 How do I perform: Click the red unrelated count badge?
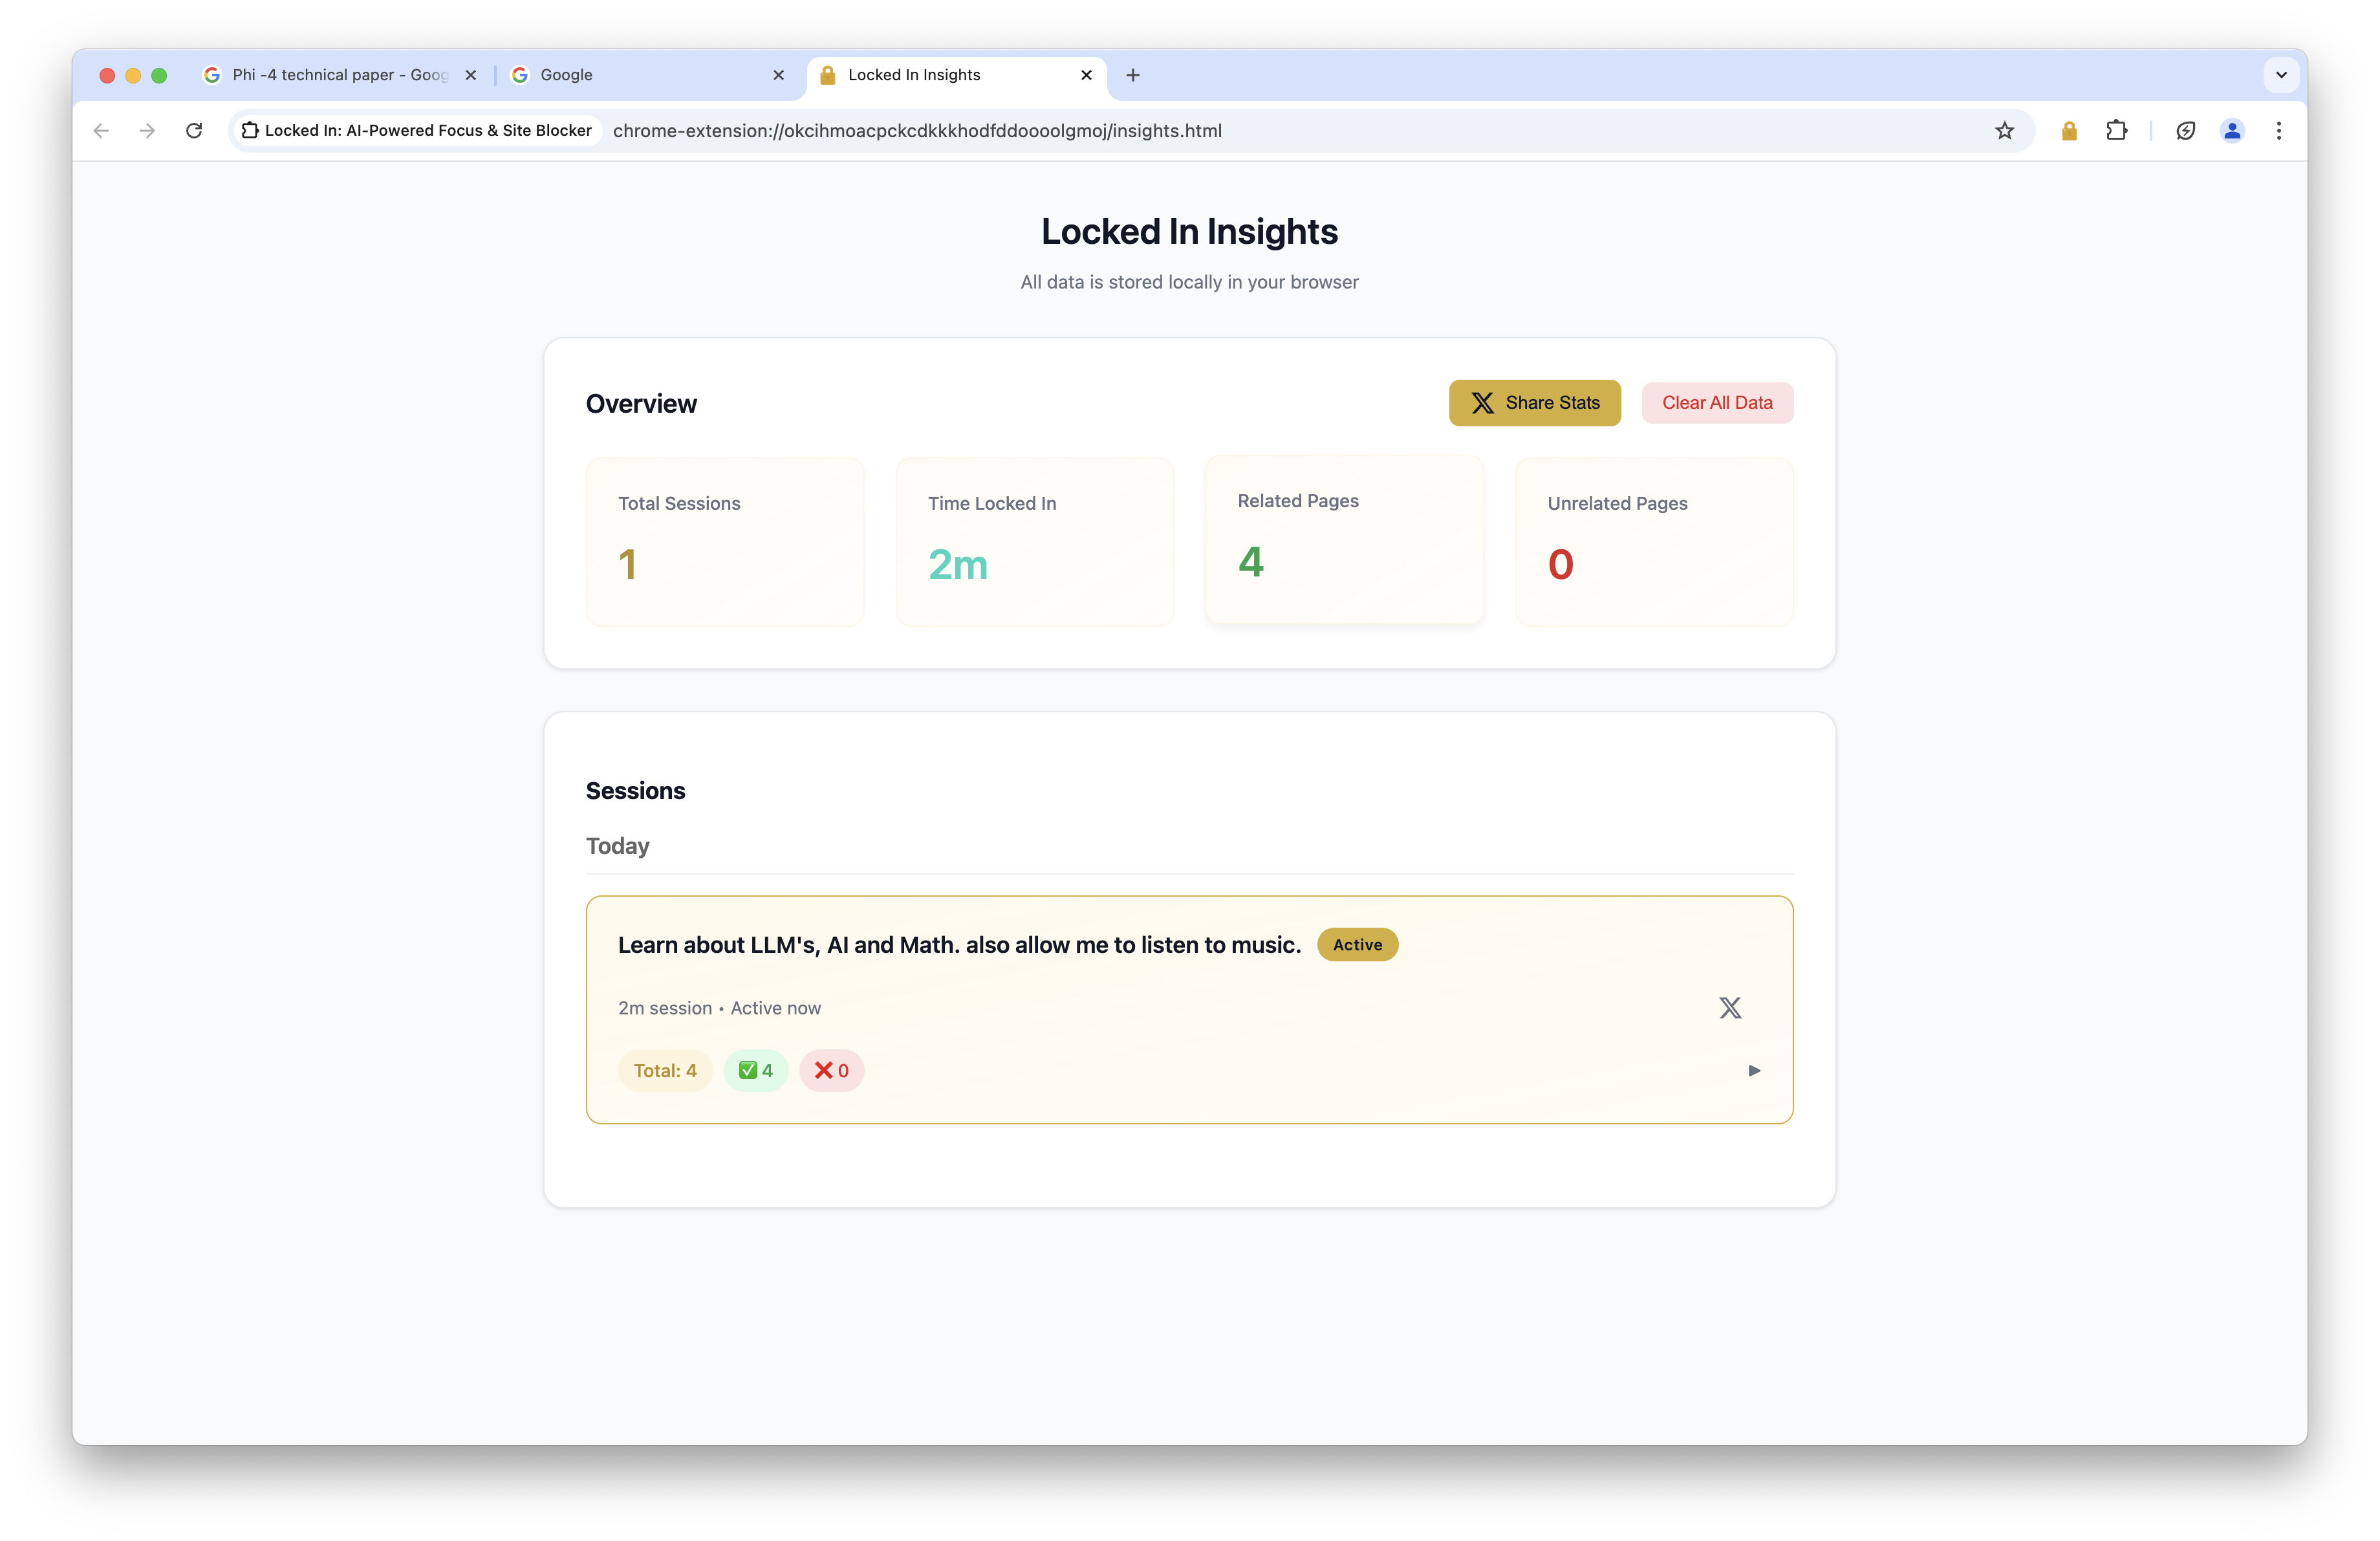tap(831, 1071)
